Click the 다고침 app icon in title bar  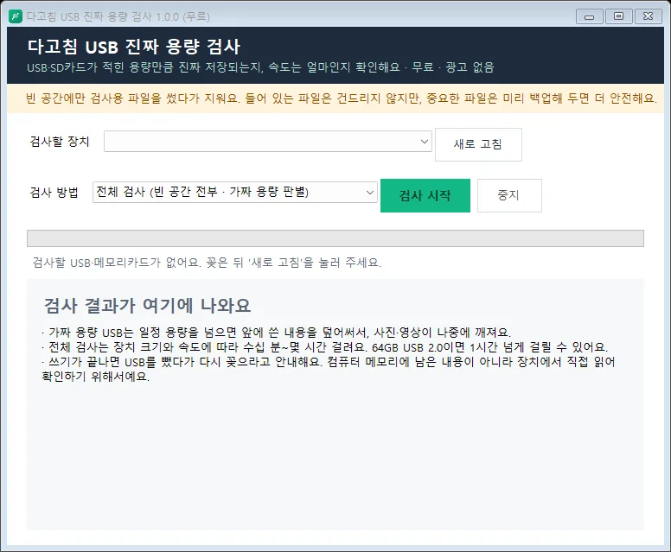pos(16,16)
